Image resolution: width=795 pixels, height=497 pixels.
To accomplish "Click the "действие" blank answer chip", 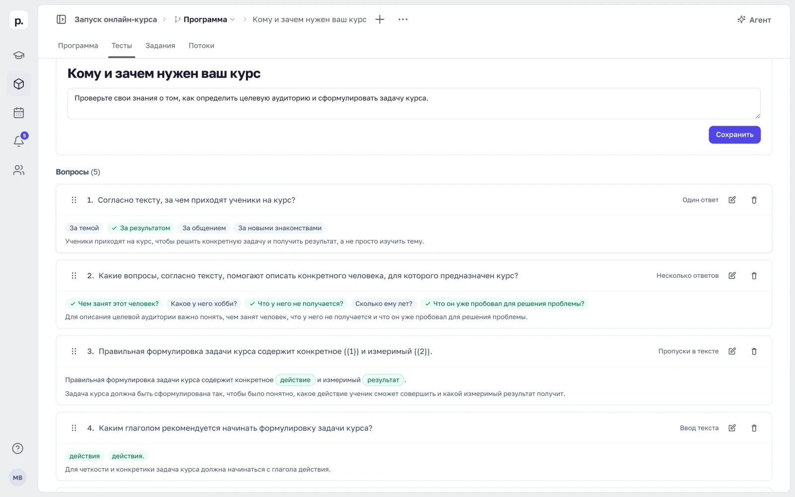I will pos(295,380).
